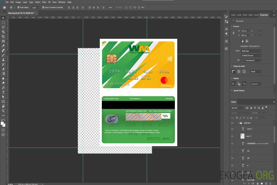This screenshot has width=277, height=185.
Task: Open the three-dots more options in options bar
Action: [x=110, y=7]
